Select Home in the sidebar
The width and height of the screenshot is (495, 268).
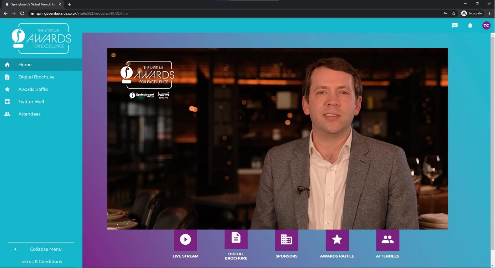click(41, 64)
